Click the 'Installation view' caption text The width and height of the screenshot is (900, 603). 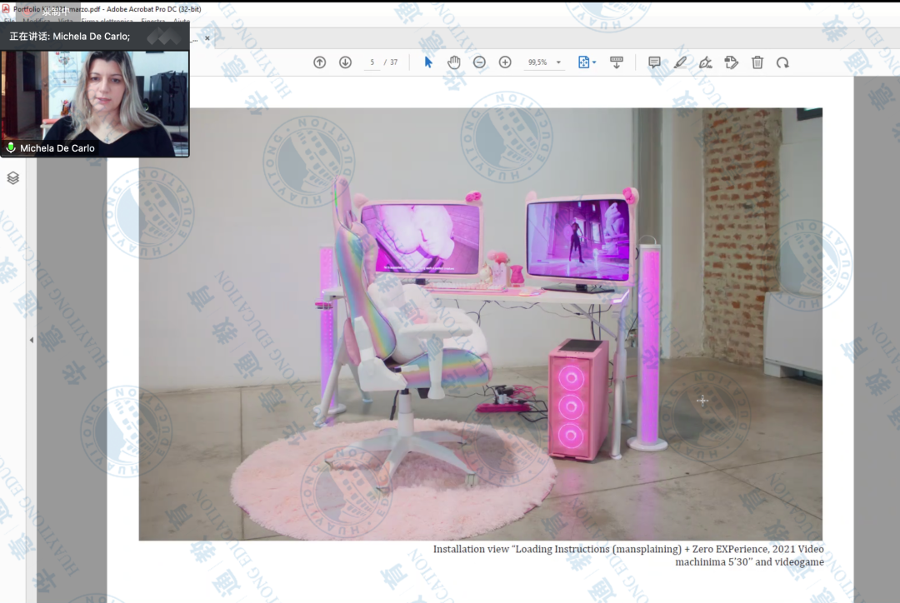click(628, 556)
